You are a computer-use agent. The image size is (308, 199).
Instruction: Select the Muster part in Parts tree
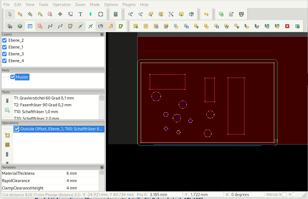(22, 77)
